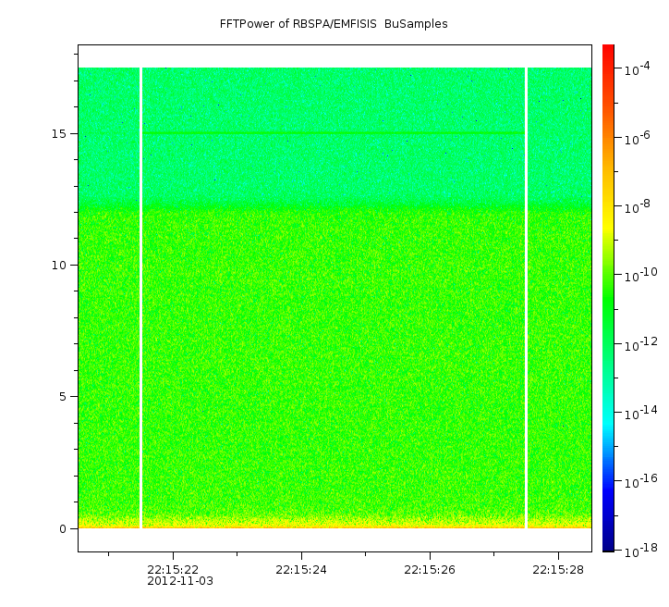The width and height of the screenshot is (669, 607).
Task: Click the plot title "FFTPower of RBSPA/EMFISIS BuSamples"
Action: (x=334, y=24)
